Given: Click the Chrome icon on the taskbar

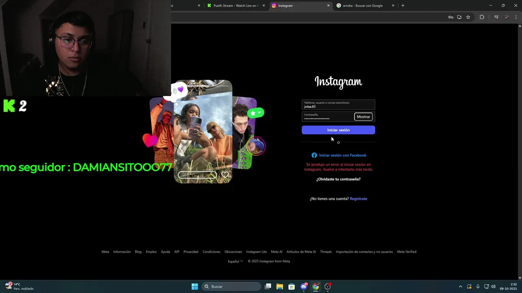Looking at the screenshot, I should (316, 286).
